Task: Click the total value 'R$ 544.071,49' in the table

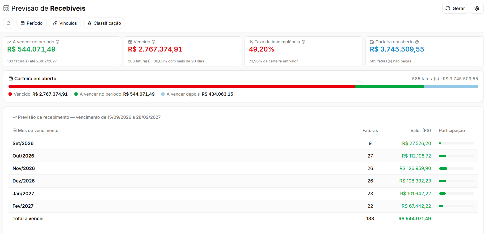Action: click(x=415, y=219)
